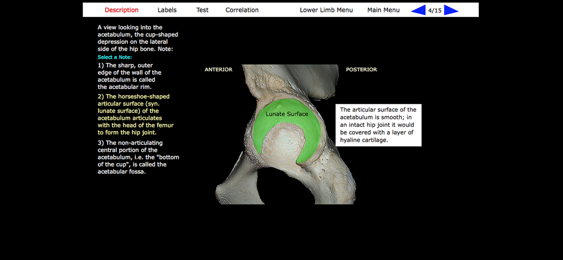The image size is (563, 260).
Task: Go to the previous page using left arrow
Action: 418,10
